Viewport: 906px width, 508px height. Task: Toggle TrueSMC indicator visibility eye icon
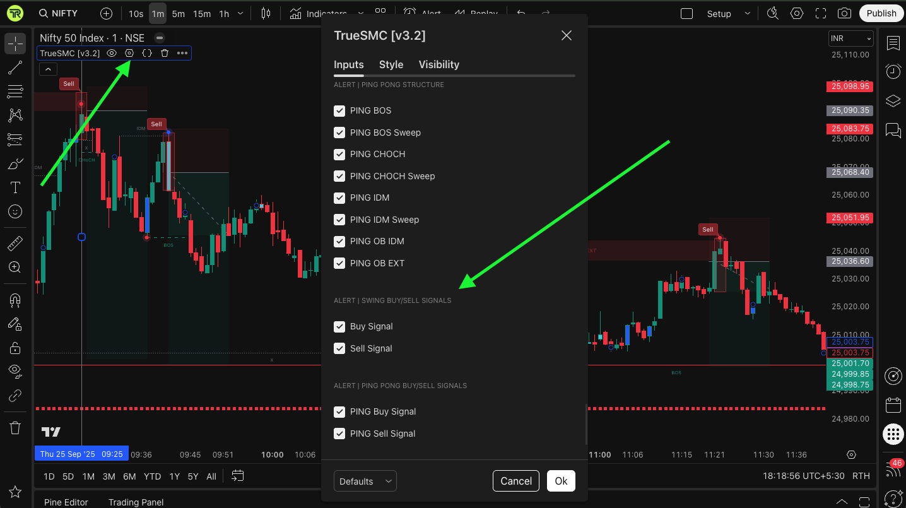coord(112,54)
